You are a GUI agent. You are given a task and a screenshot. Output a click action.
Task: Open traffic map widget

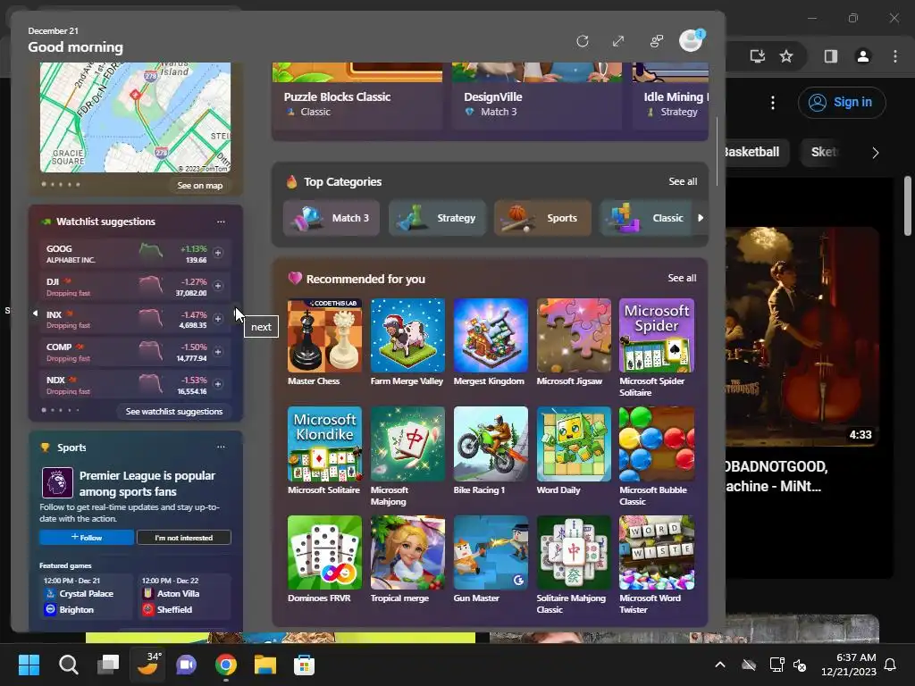click(136, 117)
